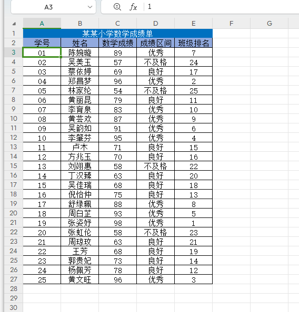Select student number cell 25
The height and width of the screenshot is (312, 299).
42,279
